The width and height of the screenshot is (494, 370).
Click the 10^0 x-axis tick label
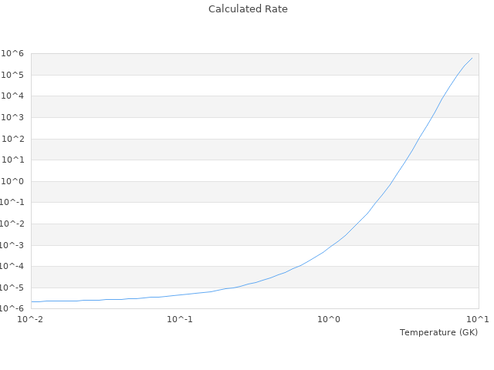(x=330, y=319)
